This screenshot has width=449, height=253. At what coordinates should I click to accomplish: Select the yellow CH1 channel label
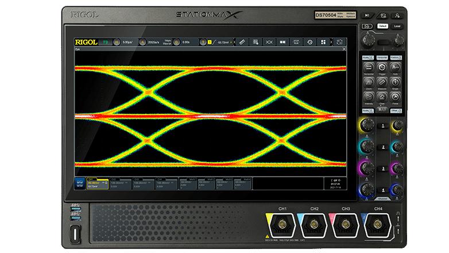coord(98,183)
